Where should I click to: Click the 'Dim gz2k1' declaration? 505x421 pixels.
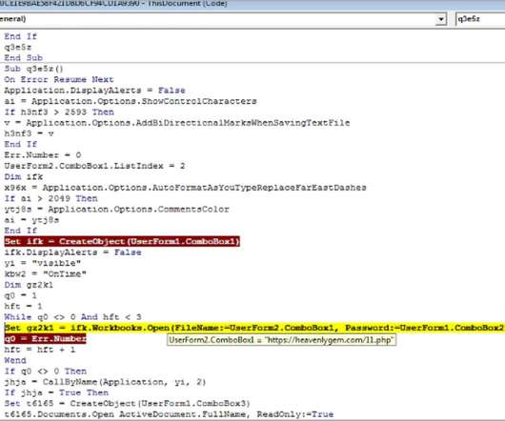[29, 285]
